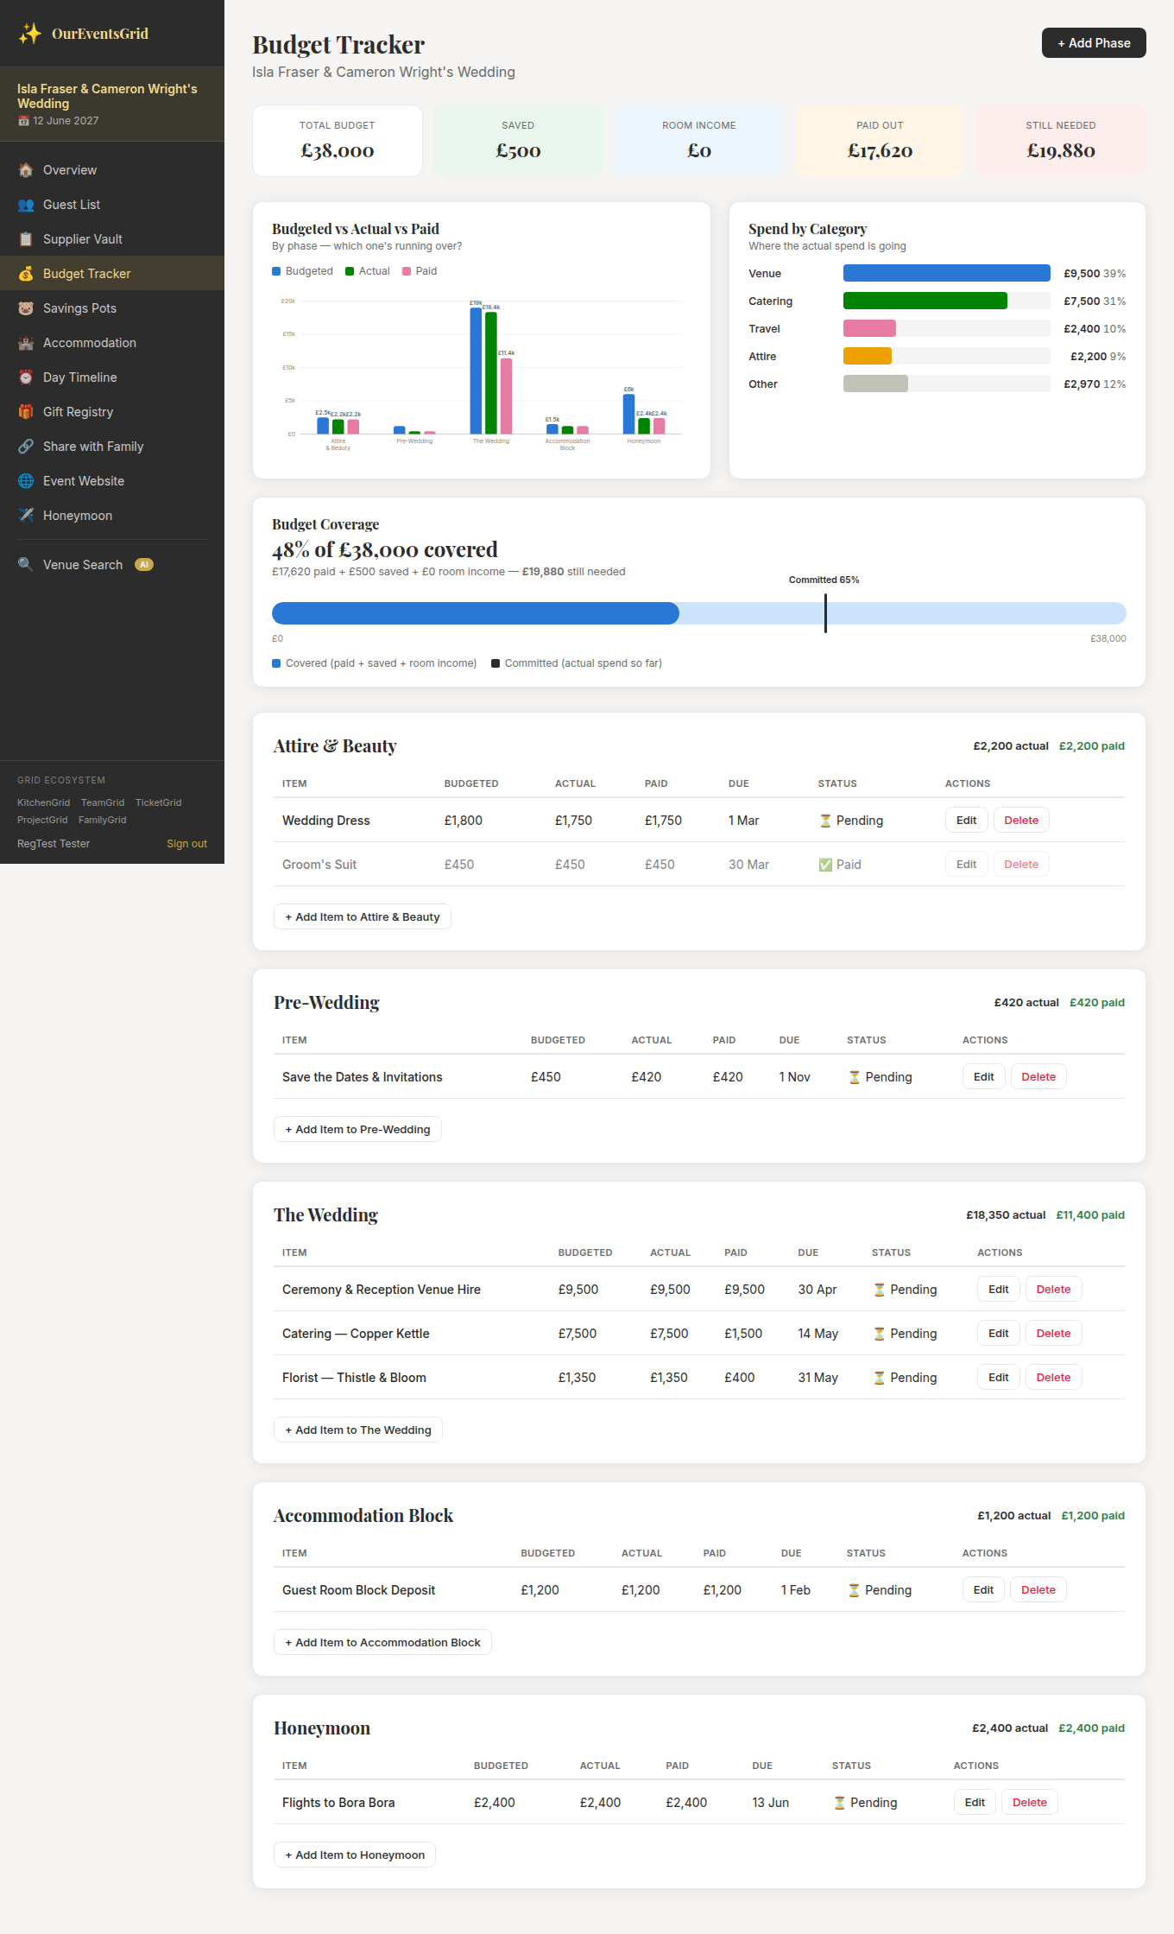The width and height of the screenshot is (1174, 1934).
Task: Click the blue Budgeted legend swatch
Action: (x=276, y=271)
